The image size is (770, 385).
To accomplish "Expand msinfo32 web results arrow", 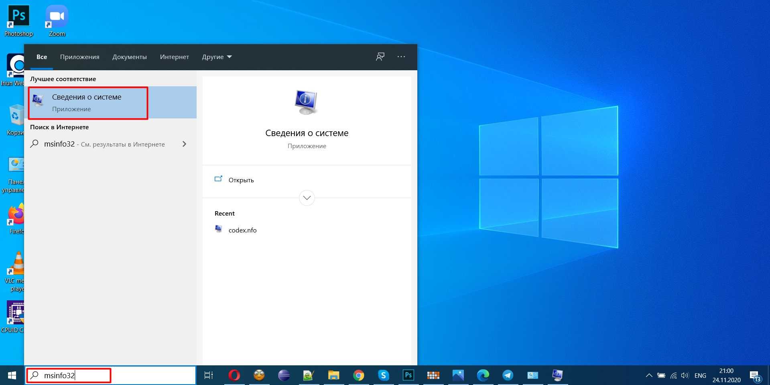I will point(184,144).
